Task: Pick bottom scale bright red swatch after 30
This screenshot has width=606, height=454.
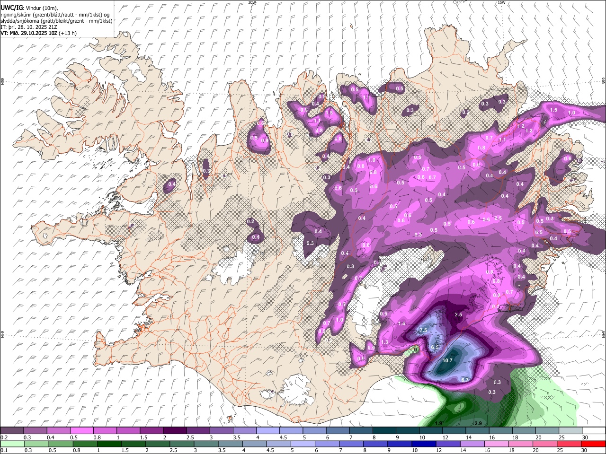Action: (594, 444)
